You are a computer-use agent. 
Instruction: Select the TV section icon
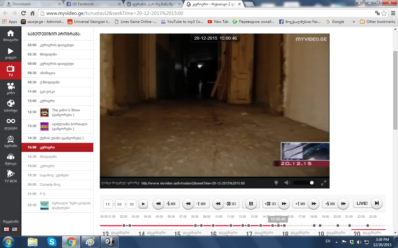tap(11, 71)
